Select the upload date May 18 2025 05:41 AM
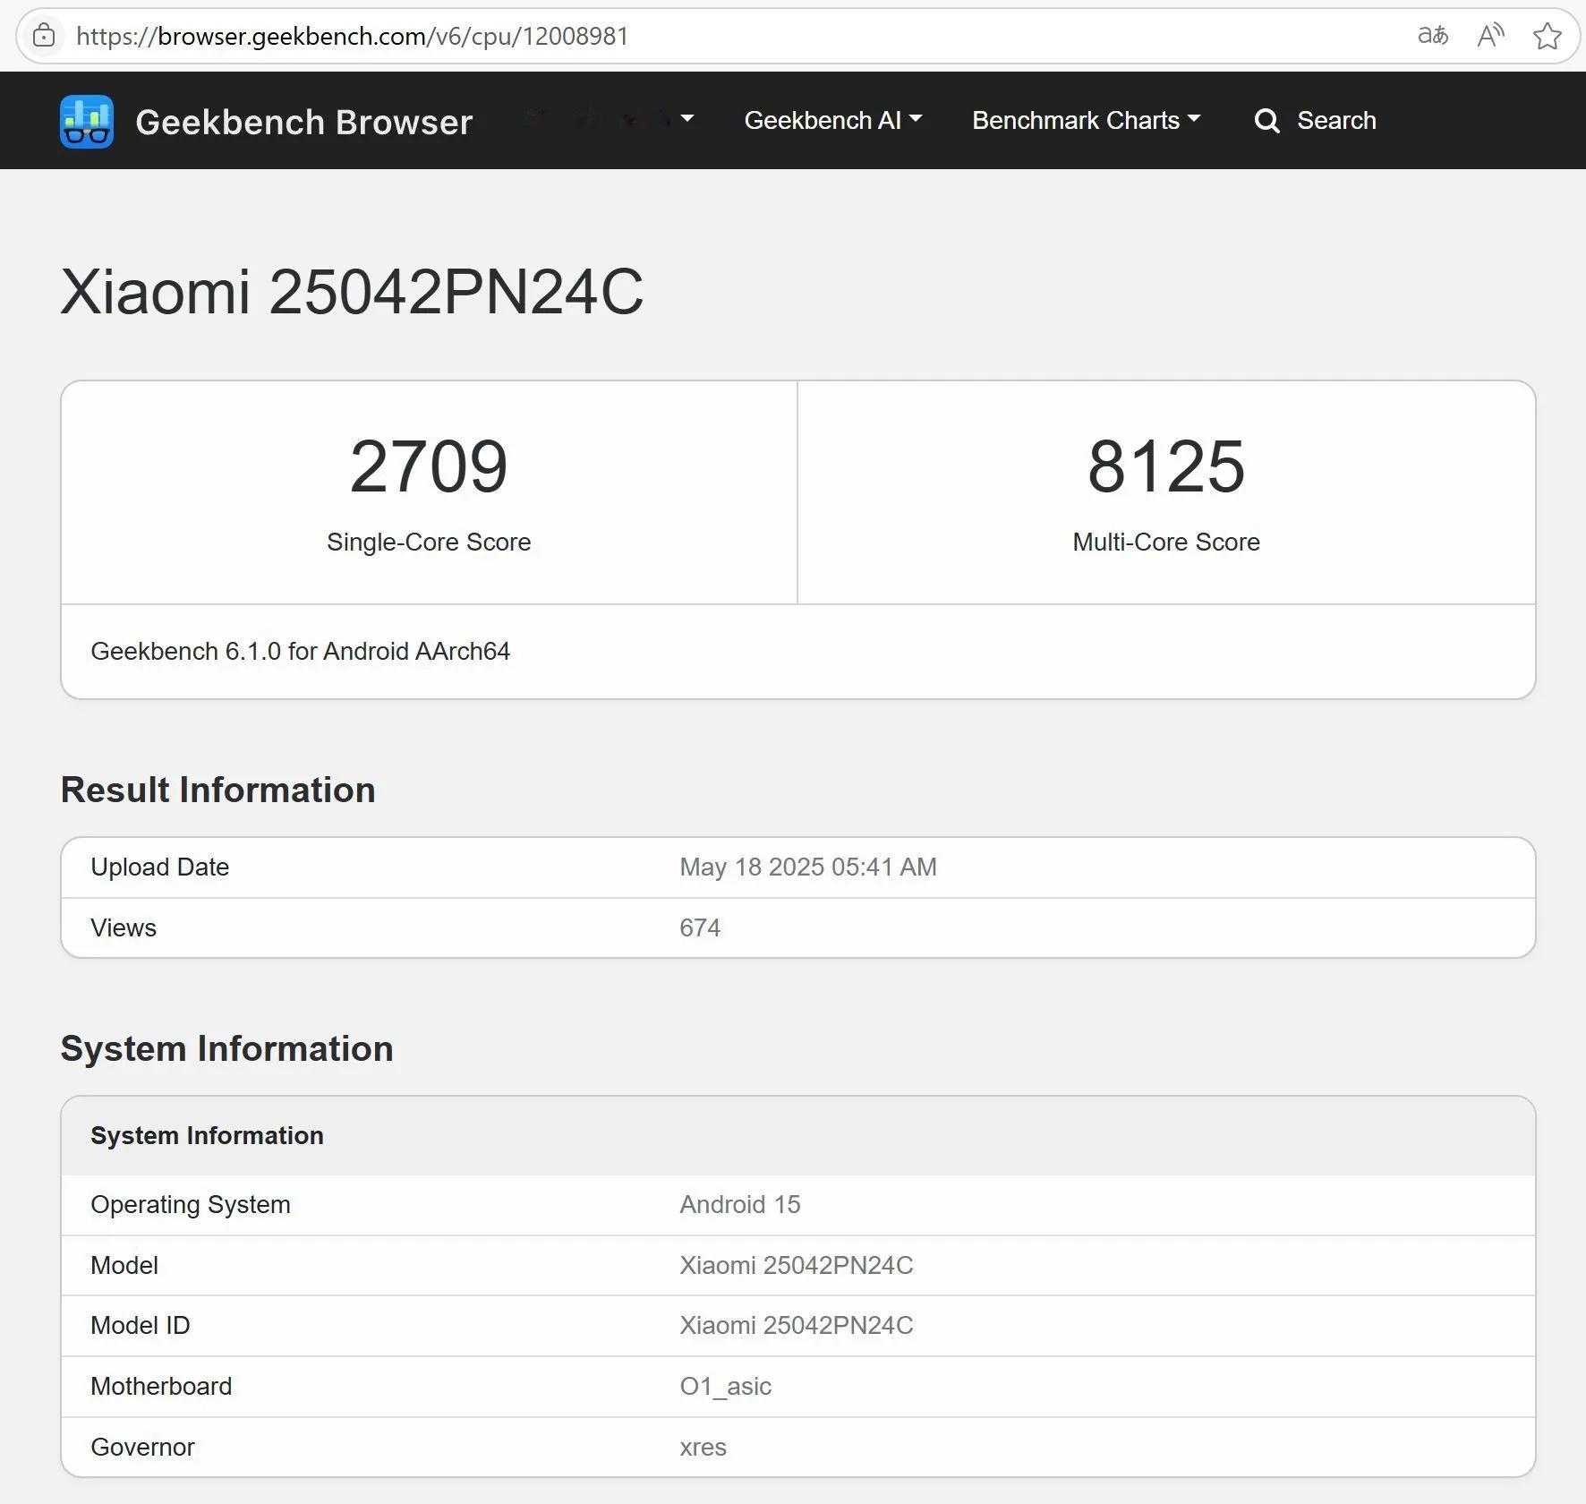The height and width of the screenshot is (1504, 1586). pyautogui.click(x=808, y=867)
